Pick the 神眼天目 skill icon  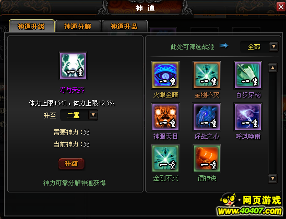coord(165,117)
